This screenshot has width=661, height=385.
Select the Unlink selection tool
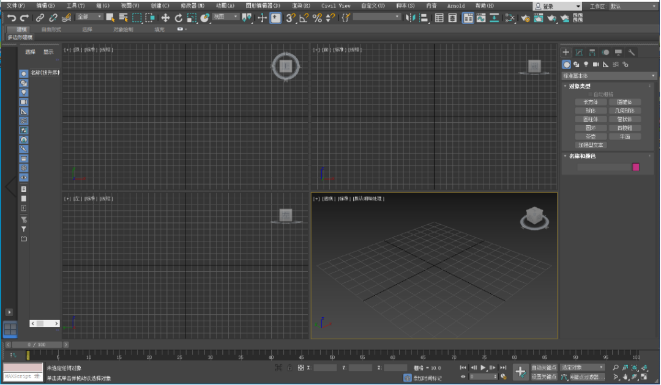point(53,18)
